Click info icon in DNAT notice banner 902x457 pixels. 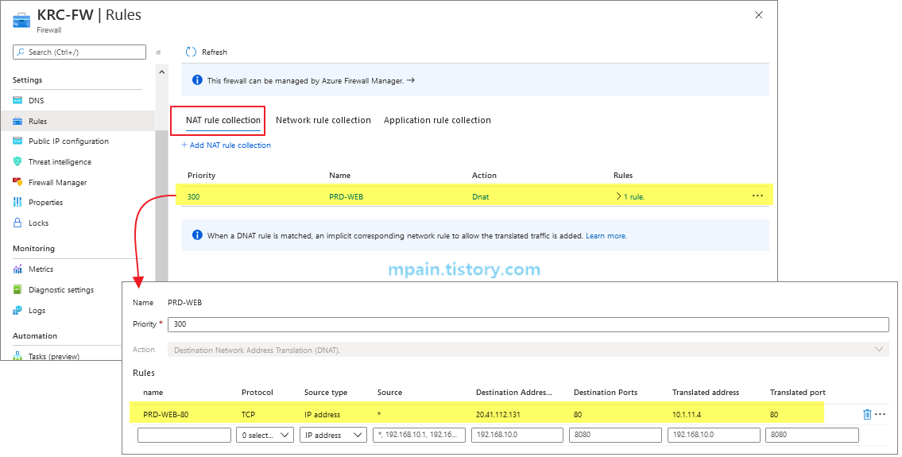(197, 235)
